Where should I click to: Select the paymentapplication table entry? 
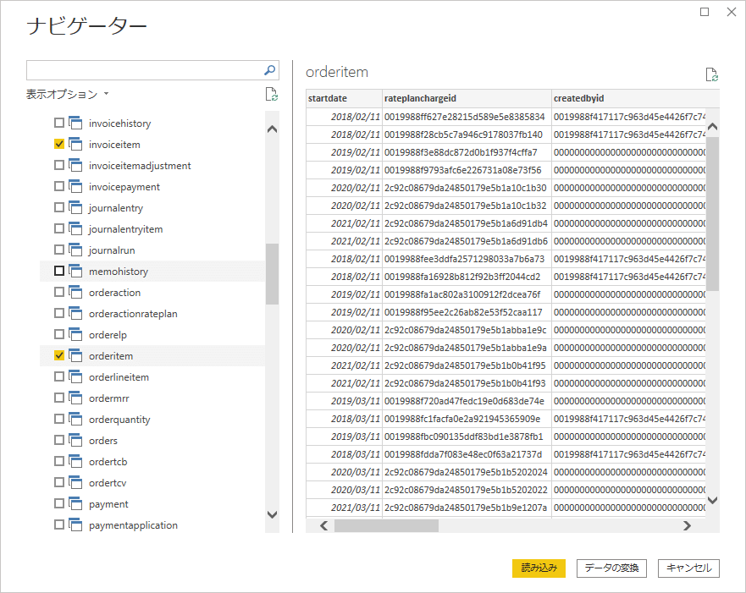pyautogui.click(x=133, y=525)
